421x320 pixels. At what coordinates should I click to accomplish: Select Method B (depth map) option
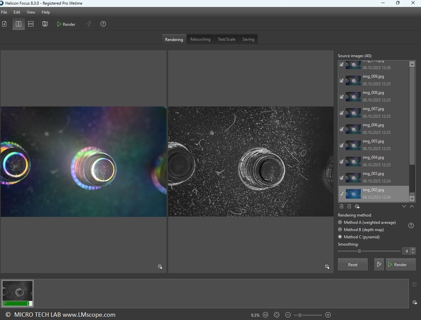(x=340, y=230)
